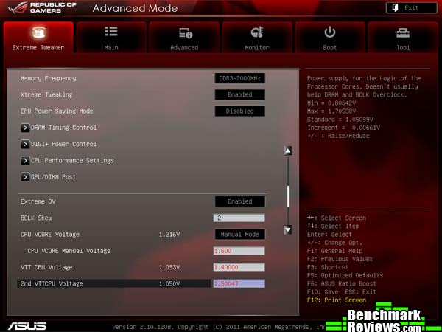Click the F12: Print Screen hint
Screen dimensions: 442x332
(x=337, y=300)
